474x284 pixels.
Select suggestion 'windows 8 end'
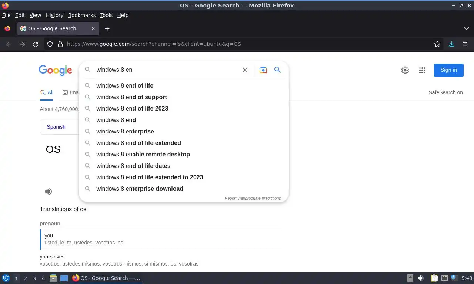pos(184,120)
